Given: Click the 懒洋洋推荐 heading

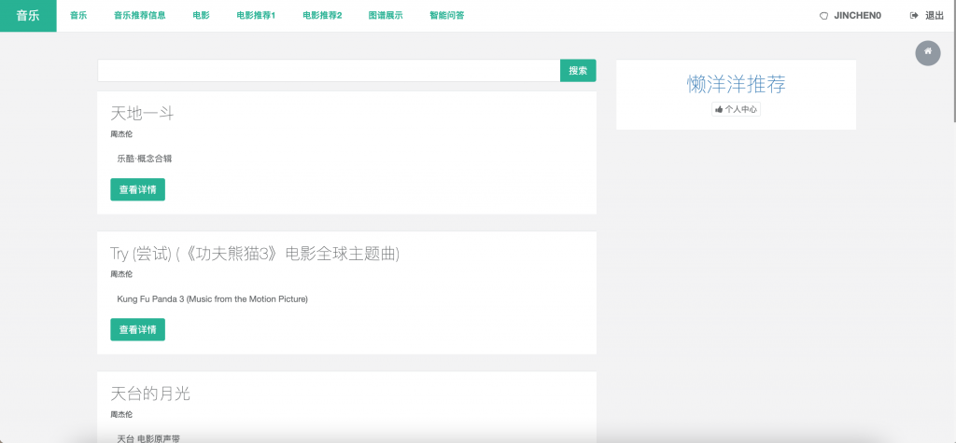Looking at the screenshot, I should (737, 84).
